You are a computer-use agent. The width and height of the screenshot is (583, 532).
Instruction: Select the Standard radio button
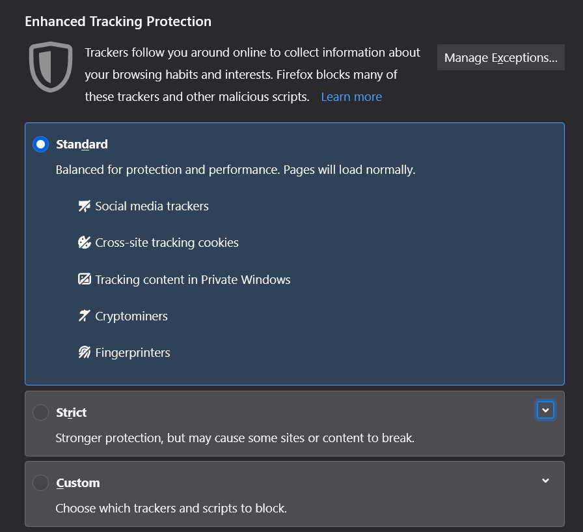pyautogui.click(x=40, y=145)
